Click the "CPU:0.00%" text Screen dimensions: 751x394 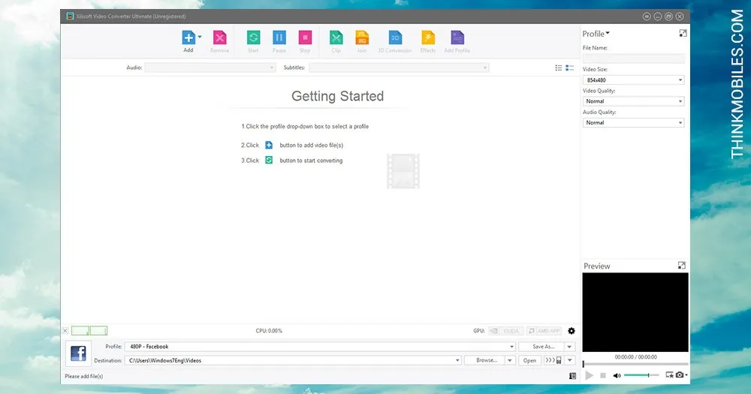point(269,331)
